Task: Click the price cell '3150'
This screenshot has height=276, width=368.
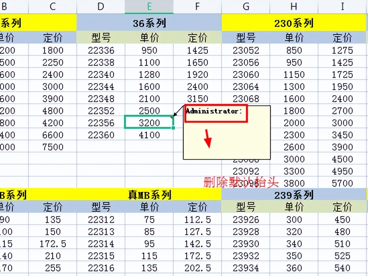Action: (197, 98)
